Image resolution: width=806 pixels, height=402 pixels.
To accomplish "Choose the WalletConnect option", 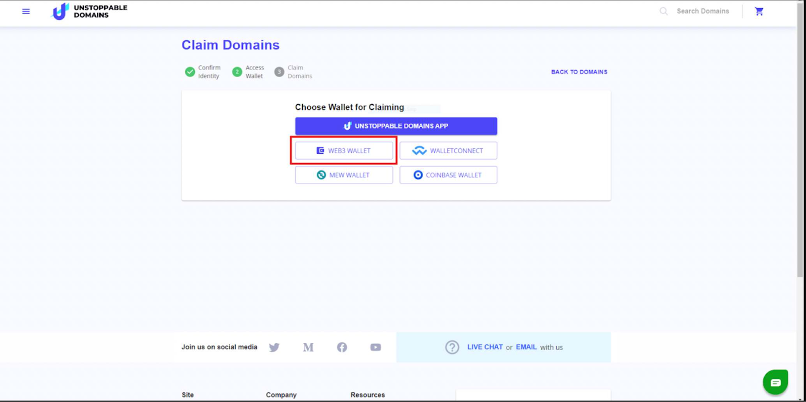I will point(448,151).
